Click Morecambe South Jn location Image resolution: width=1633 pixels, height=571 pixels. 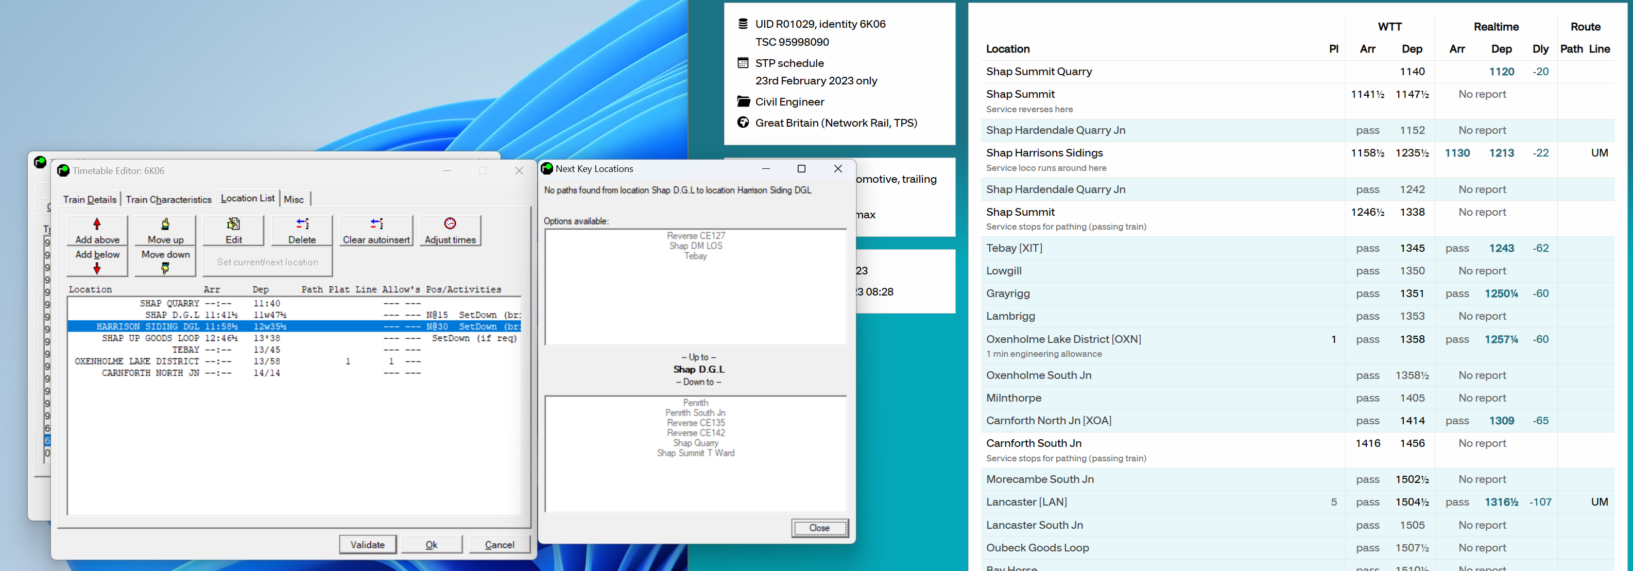tap(1040, 479)
